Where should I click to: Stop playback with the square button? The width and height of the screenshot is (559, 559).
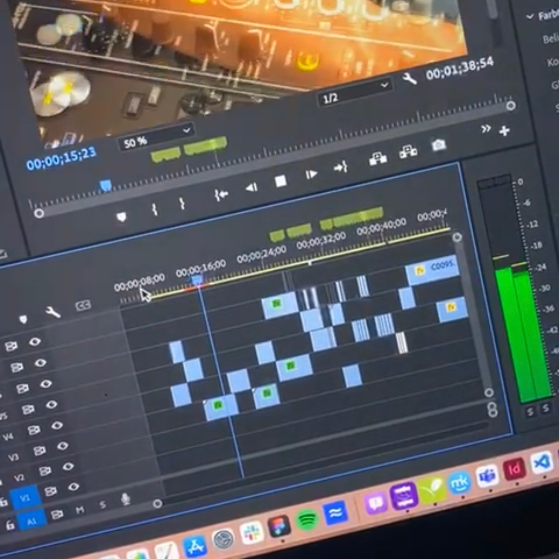click(x=281, y=181)
